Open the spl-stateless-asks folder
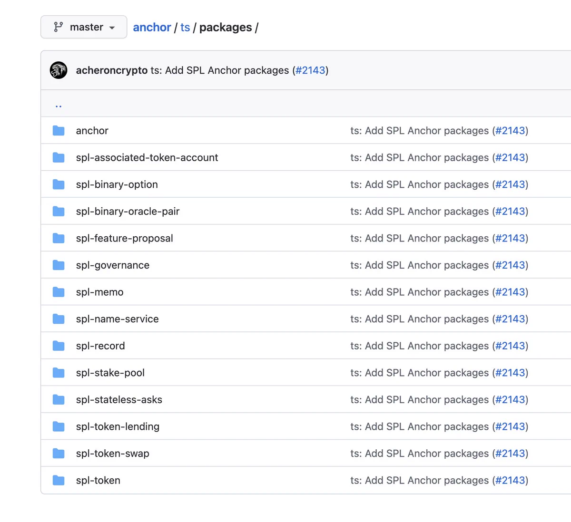 point(119,400)
